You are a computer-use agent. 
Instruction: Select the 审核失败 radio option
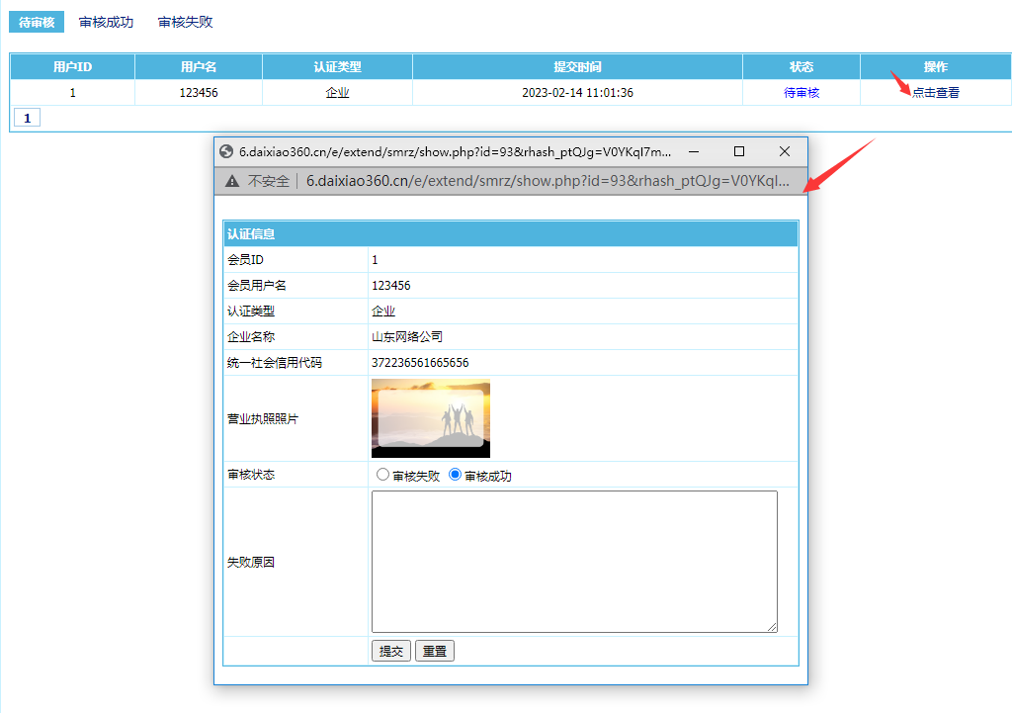(382, 475)
